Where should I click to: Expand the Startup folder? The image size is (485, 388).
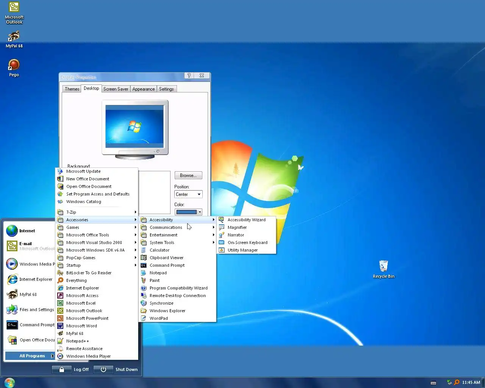coord(97,265)
